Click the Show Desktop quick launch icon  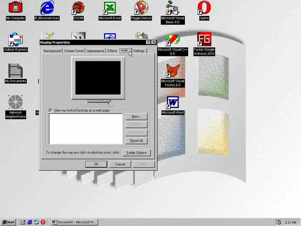23,222
